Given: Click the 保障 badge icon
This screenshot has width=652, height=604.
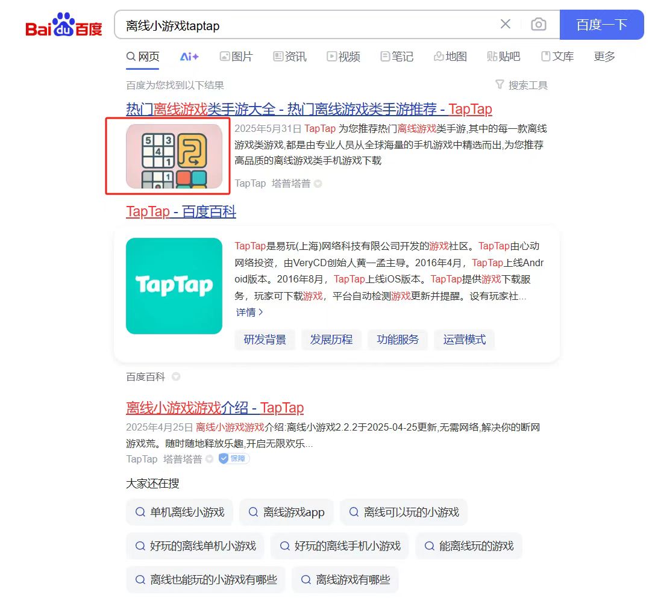Looking at the screenshot, I should tap(234, 459).
